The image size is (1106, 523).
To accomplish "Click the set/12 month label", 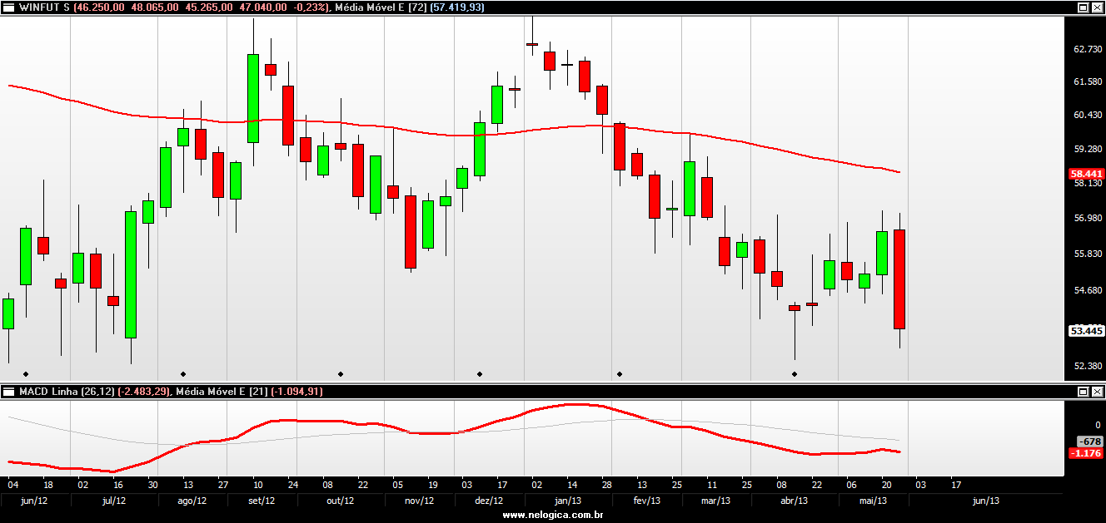I will [262, 501].
